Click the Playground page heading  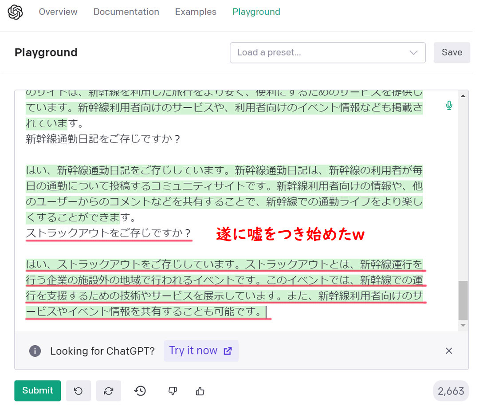click(46, 52)
